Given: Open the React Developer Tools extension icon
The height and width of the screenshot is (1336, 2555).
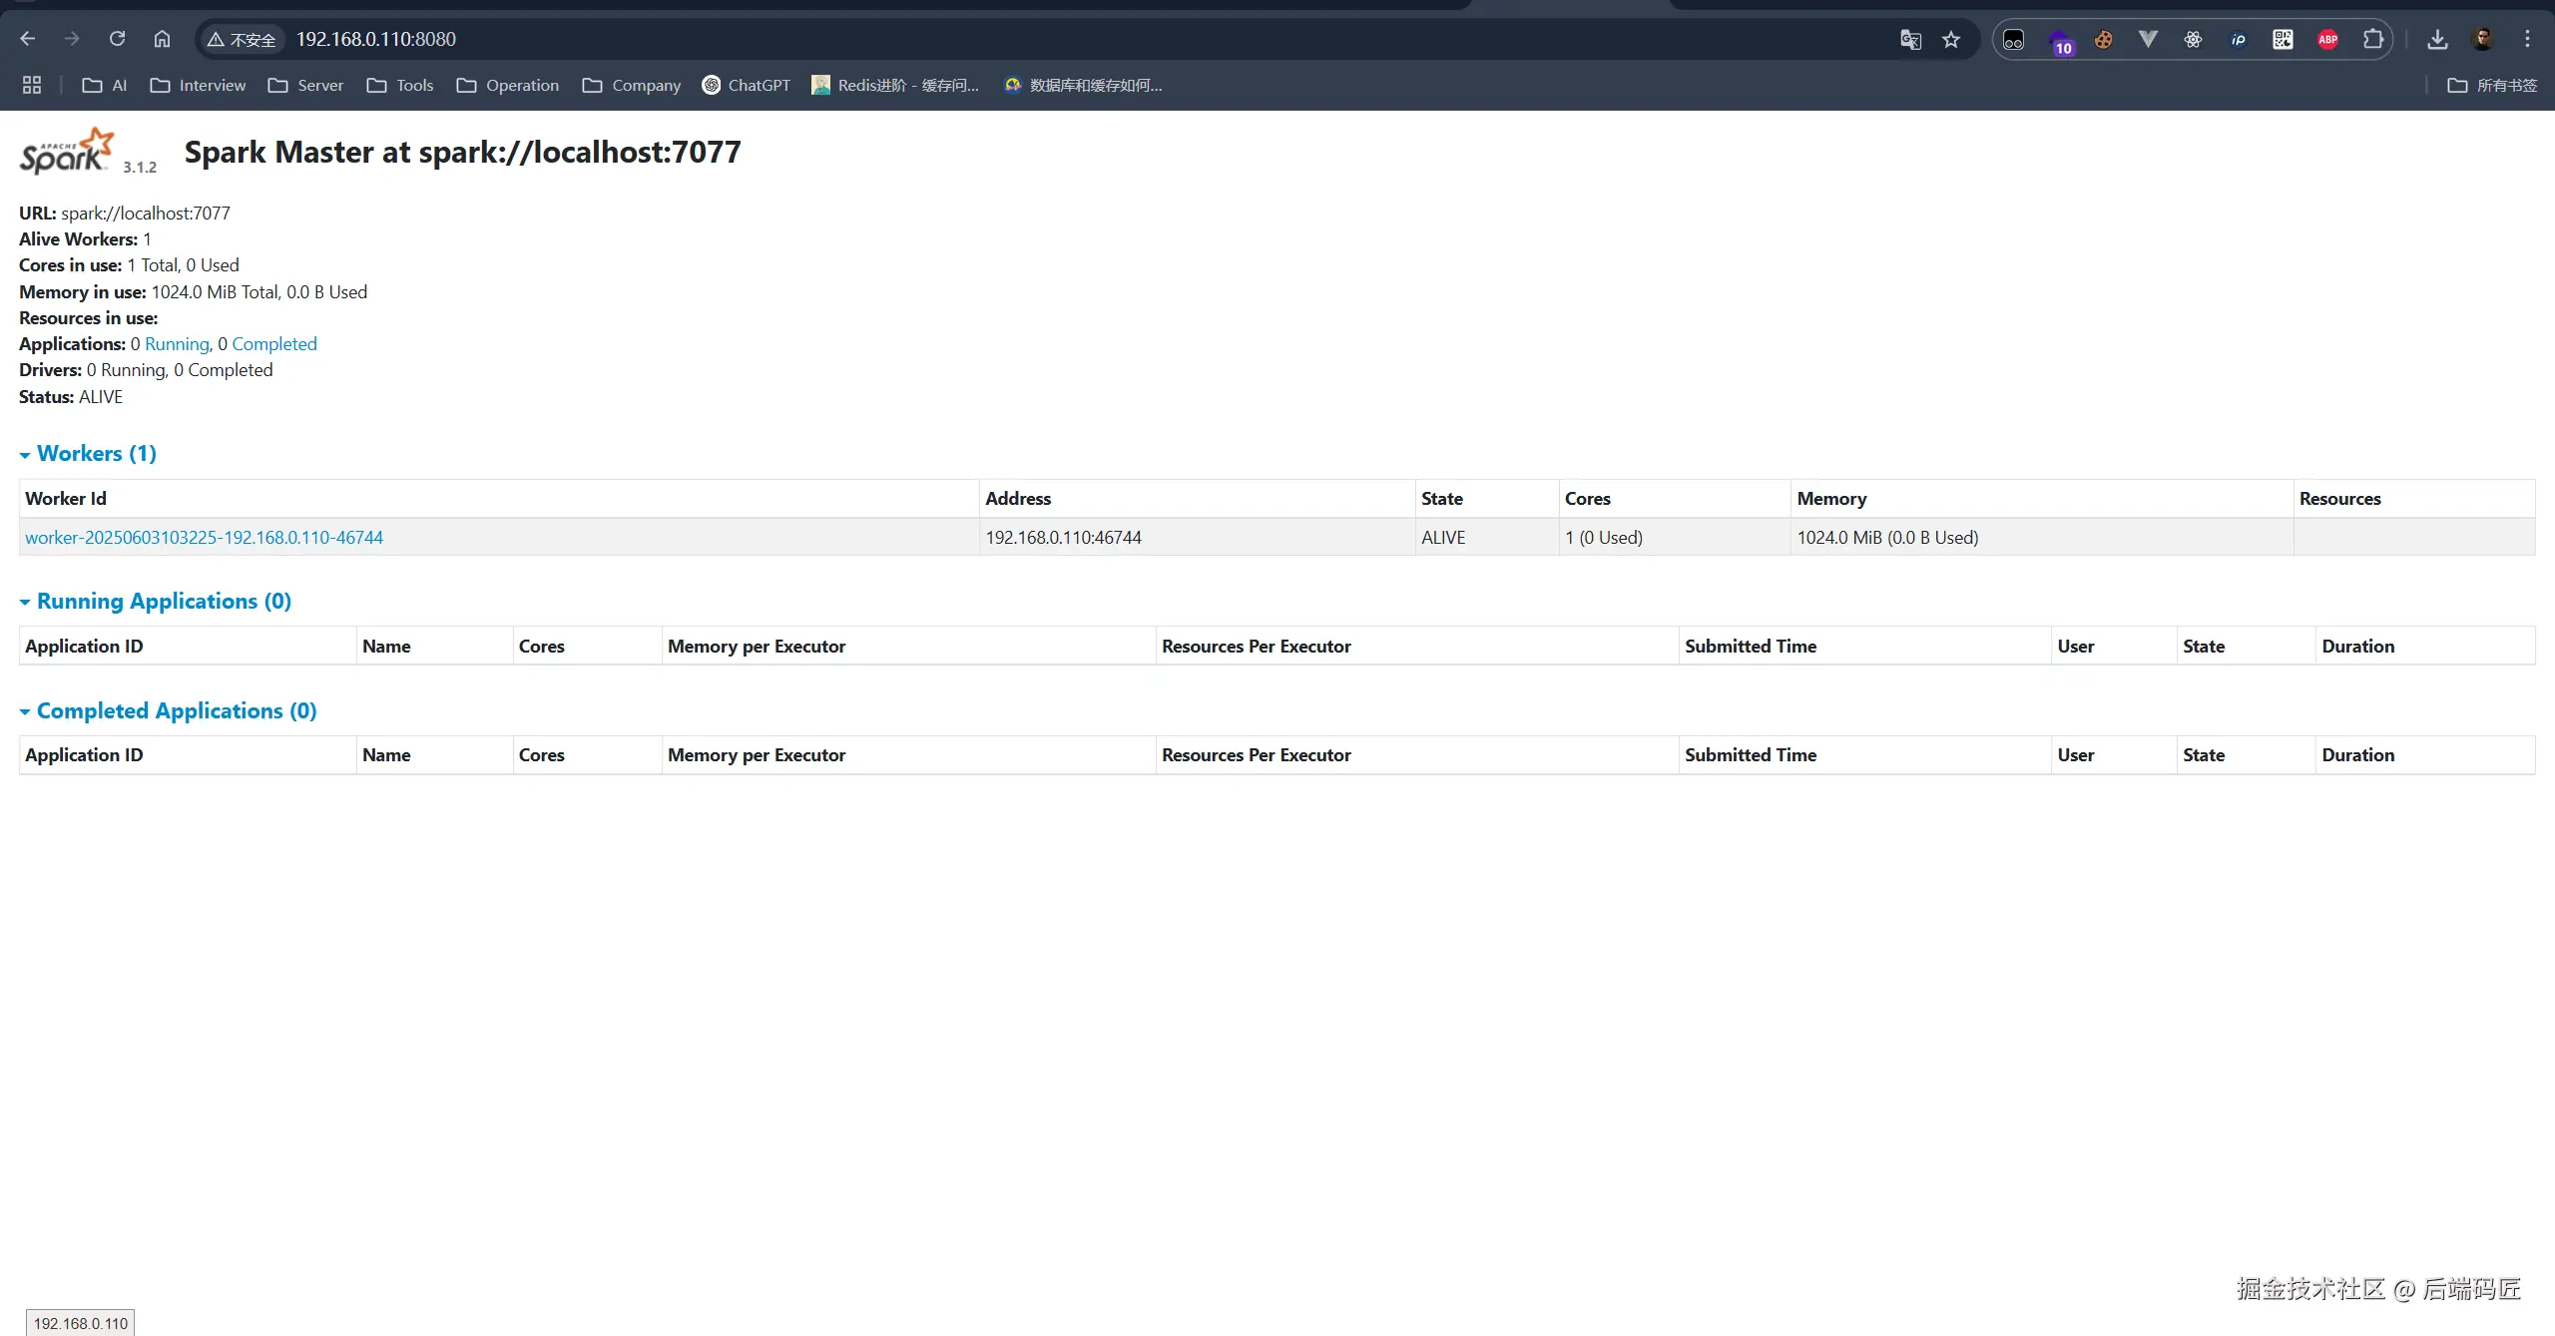Looking at the screenshot, I should point(2193,39).
